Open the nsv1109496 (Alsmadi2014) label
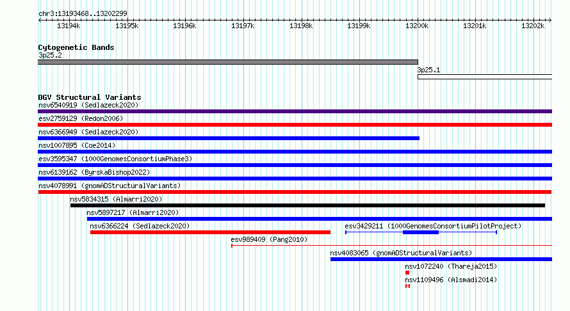 point(451,280)
